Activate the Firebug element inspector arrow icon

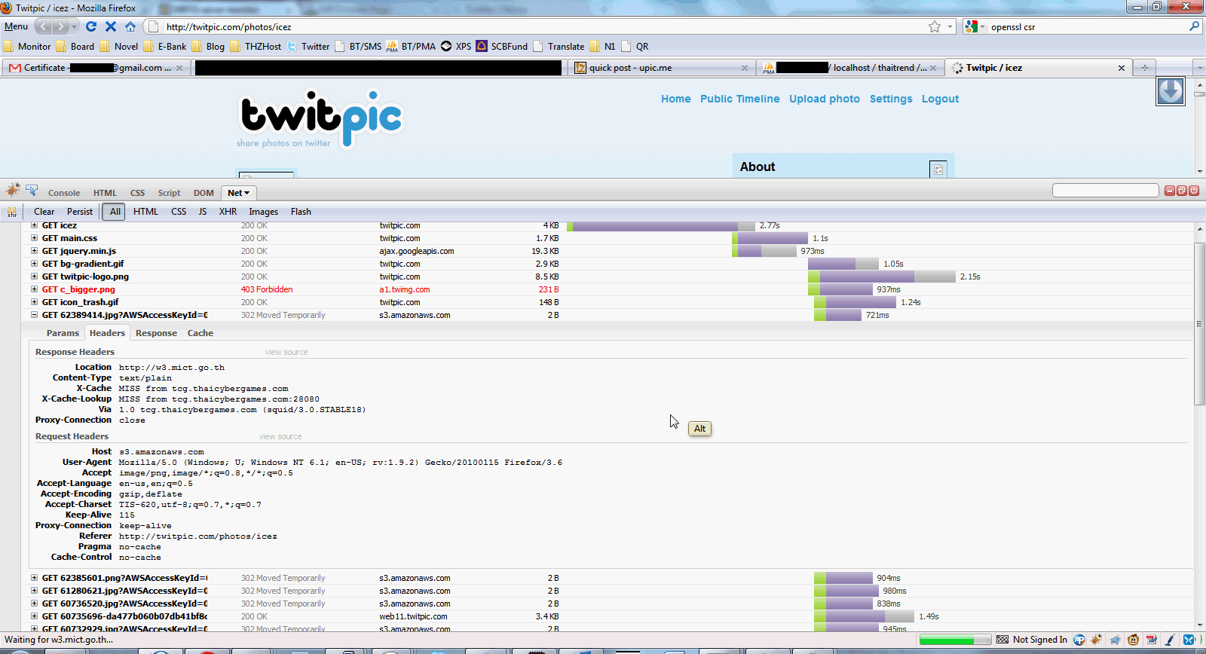tap(32, 191)
